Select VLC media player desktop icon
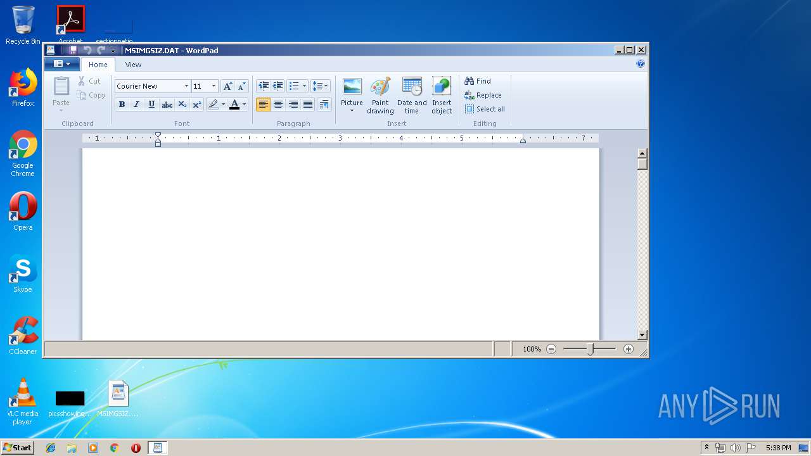This screenshot has height=456, width=811. click(x=23, y=402)
